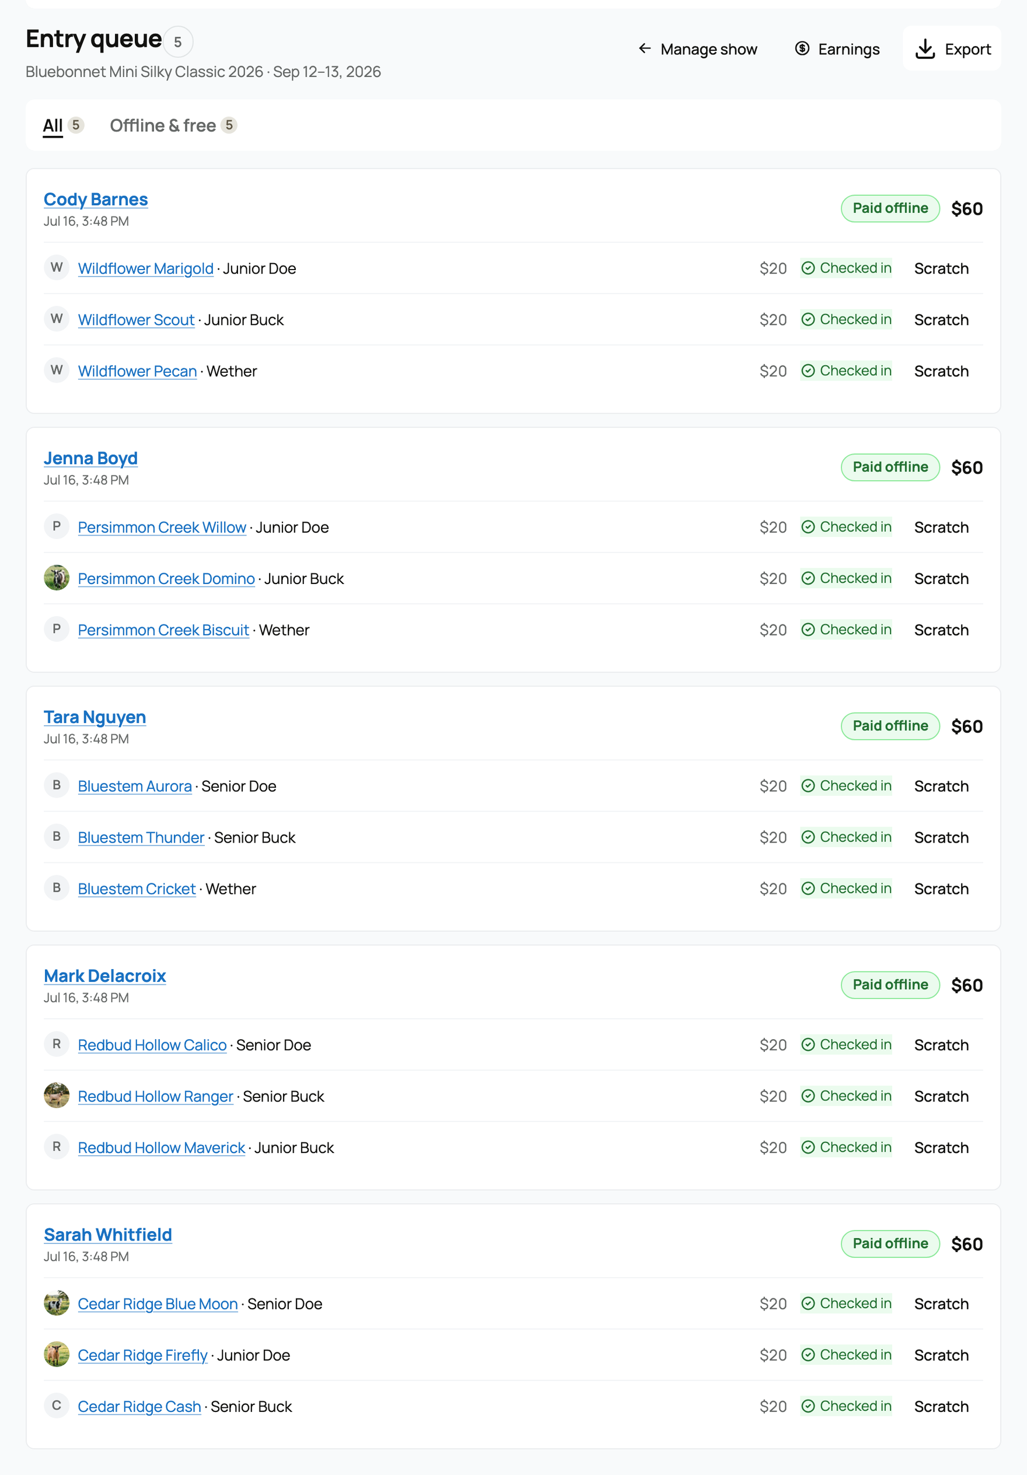Screen dimensions: 1027x1475
Task: Scratch the Redbud Hollow Ranger entry
Action: (x=942, y=1096)
